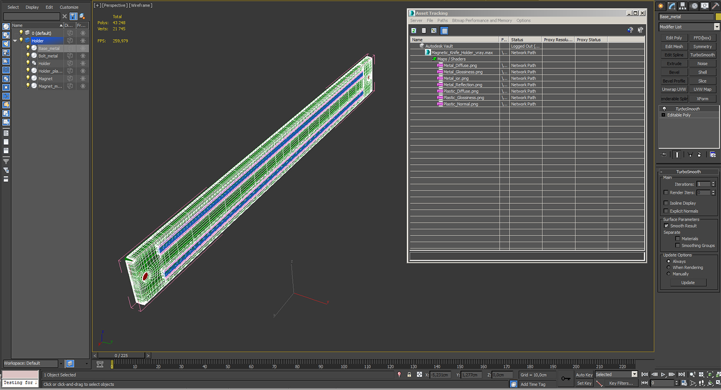Click the TurboSmooth Update button
The width and height of the screenshot is (721, 390).
click(x=688, y=283)
